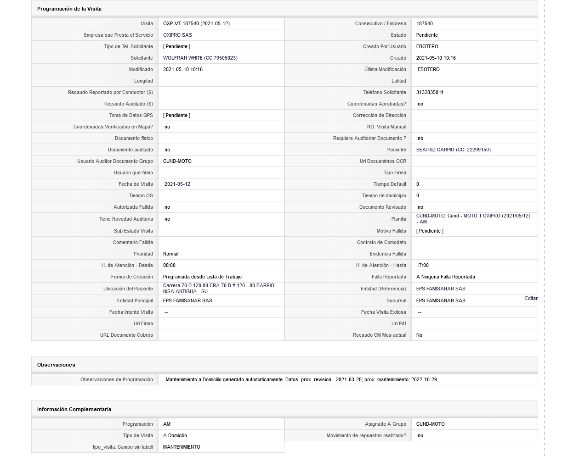Select Consecutivo / Empresa value 187540

pos(425,23)
